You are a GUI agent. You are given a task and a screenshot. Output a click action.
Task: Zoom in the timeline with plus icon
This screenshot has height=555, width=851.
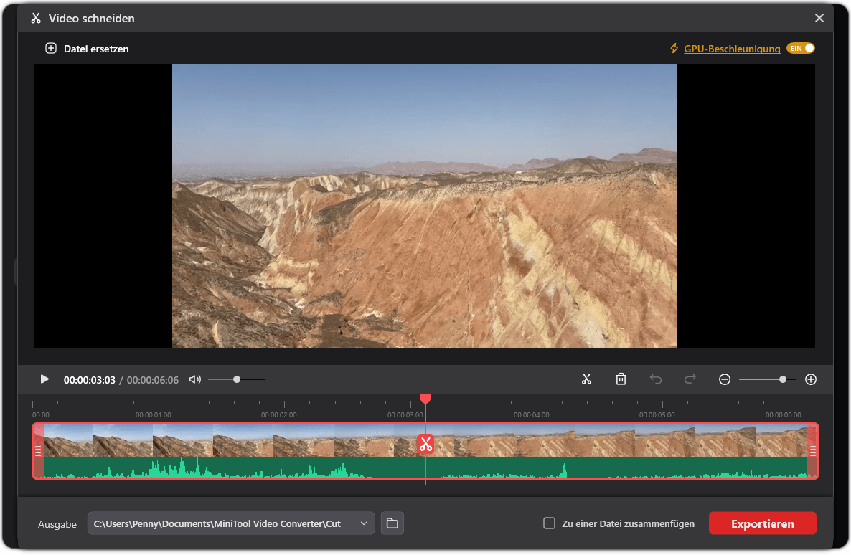pyautogui.click(x=811, y=379)
